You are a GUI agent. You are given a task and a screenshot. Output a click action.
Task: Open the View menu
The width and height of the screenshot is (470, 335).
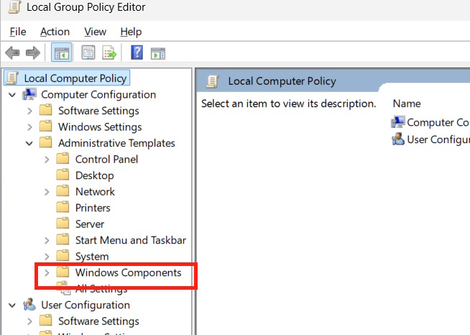click(x=95, y=32)
